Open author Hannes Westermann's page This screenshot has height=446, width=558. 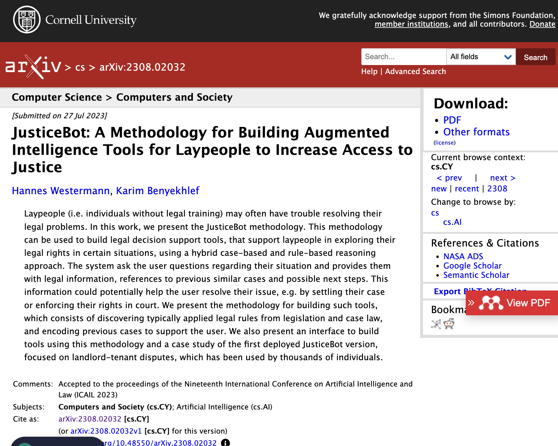click(61, 191)
